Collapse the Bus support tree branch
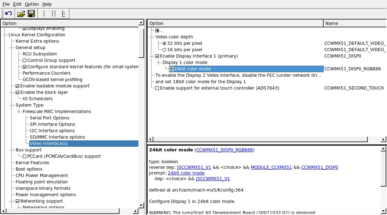Image resolution: width=387 pixels, height=215 pixels. (12, 150)
